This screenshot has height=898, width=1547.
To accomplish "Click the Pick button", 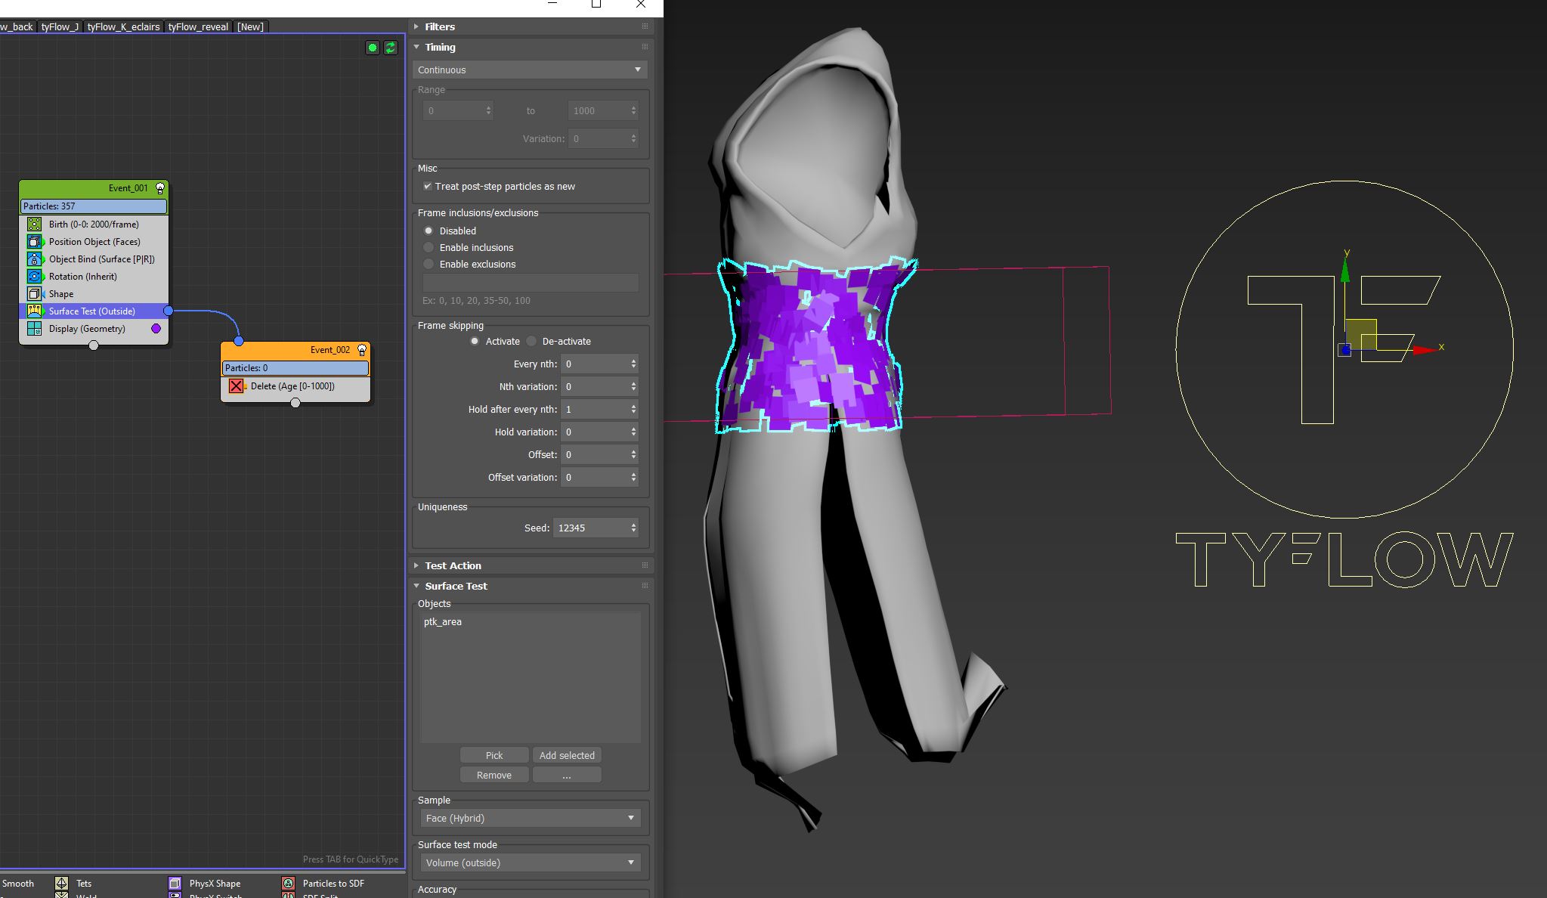I will [493, 755].
